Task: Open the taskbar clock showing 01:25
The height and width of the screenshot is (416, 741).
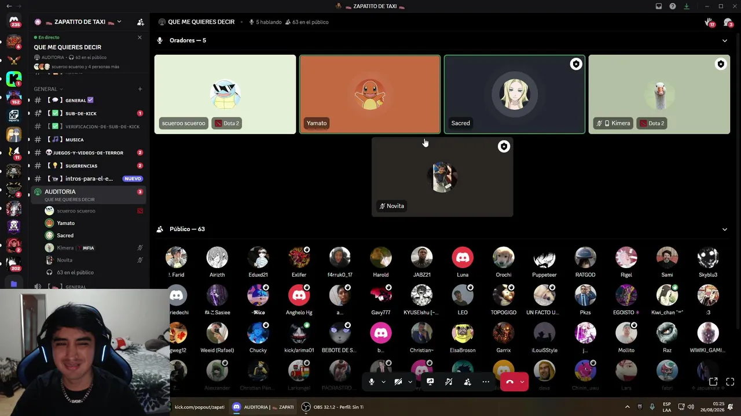Action: [713, 407]
